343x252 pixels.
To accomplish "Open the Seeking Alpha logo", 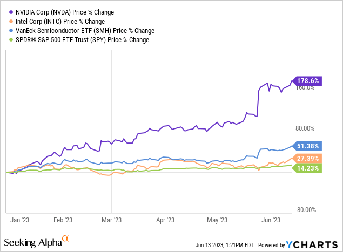I will pos(32,240).
